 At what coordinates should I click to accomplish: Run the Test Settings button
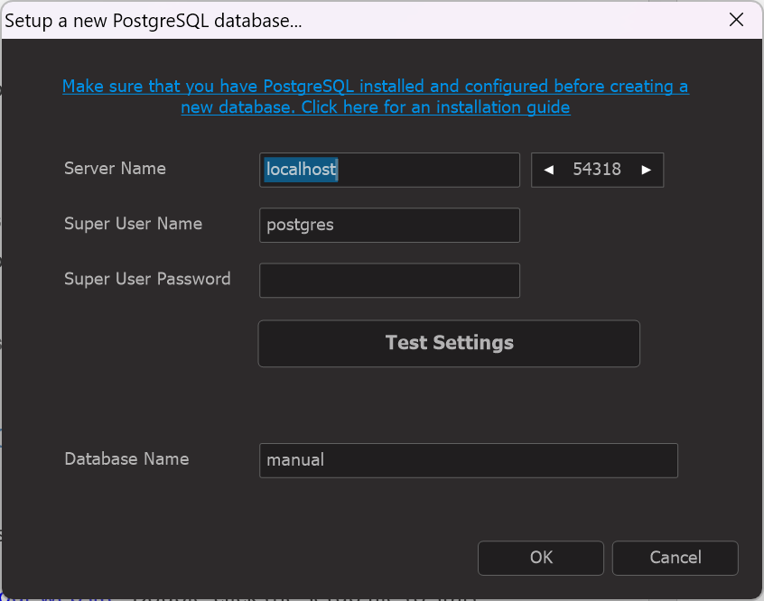point(449,343)
